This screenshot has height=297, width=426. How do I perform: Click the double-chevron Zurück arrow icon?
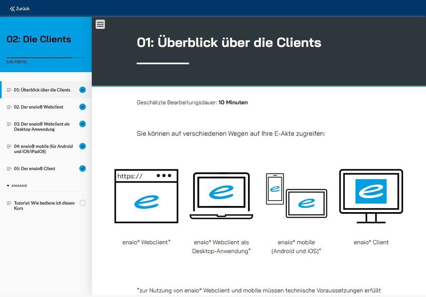(x=12, y=8)
